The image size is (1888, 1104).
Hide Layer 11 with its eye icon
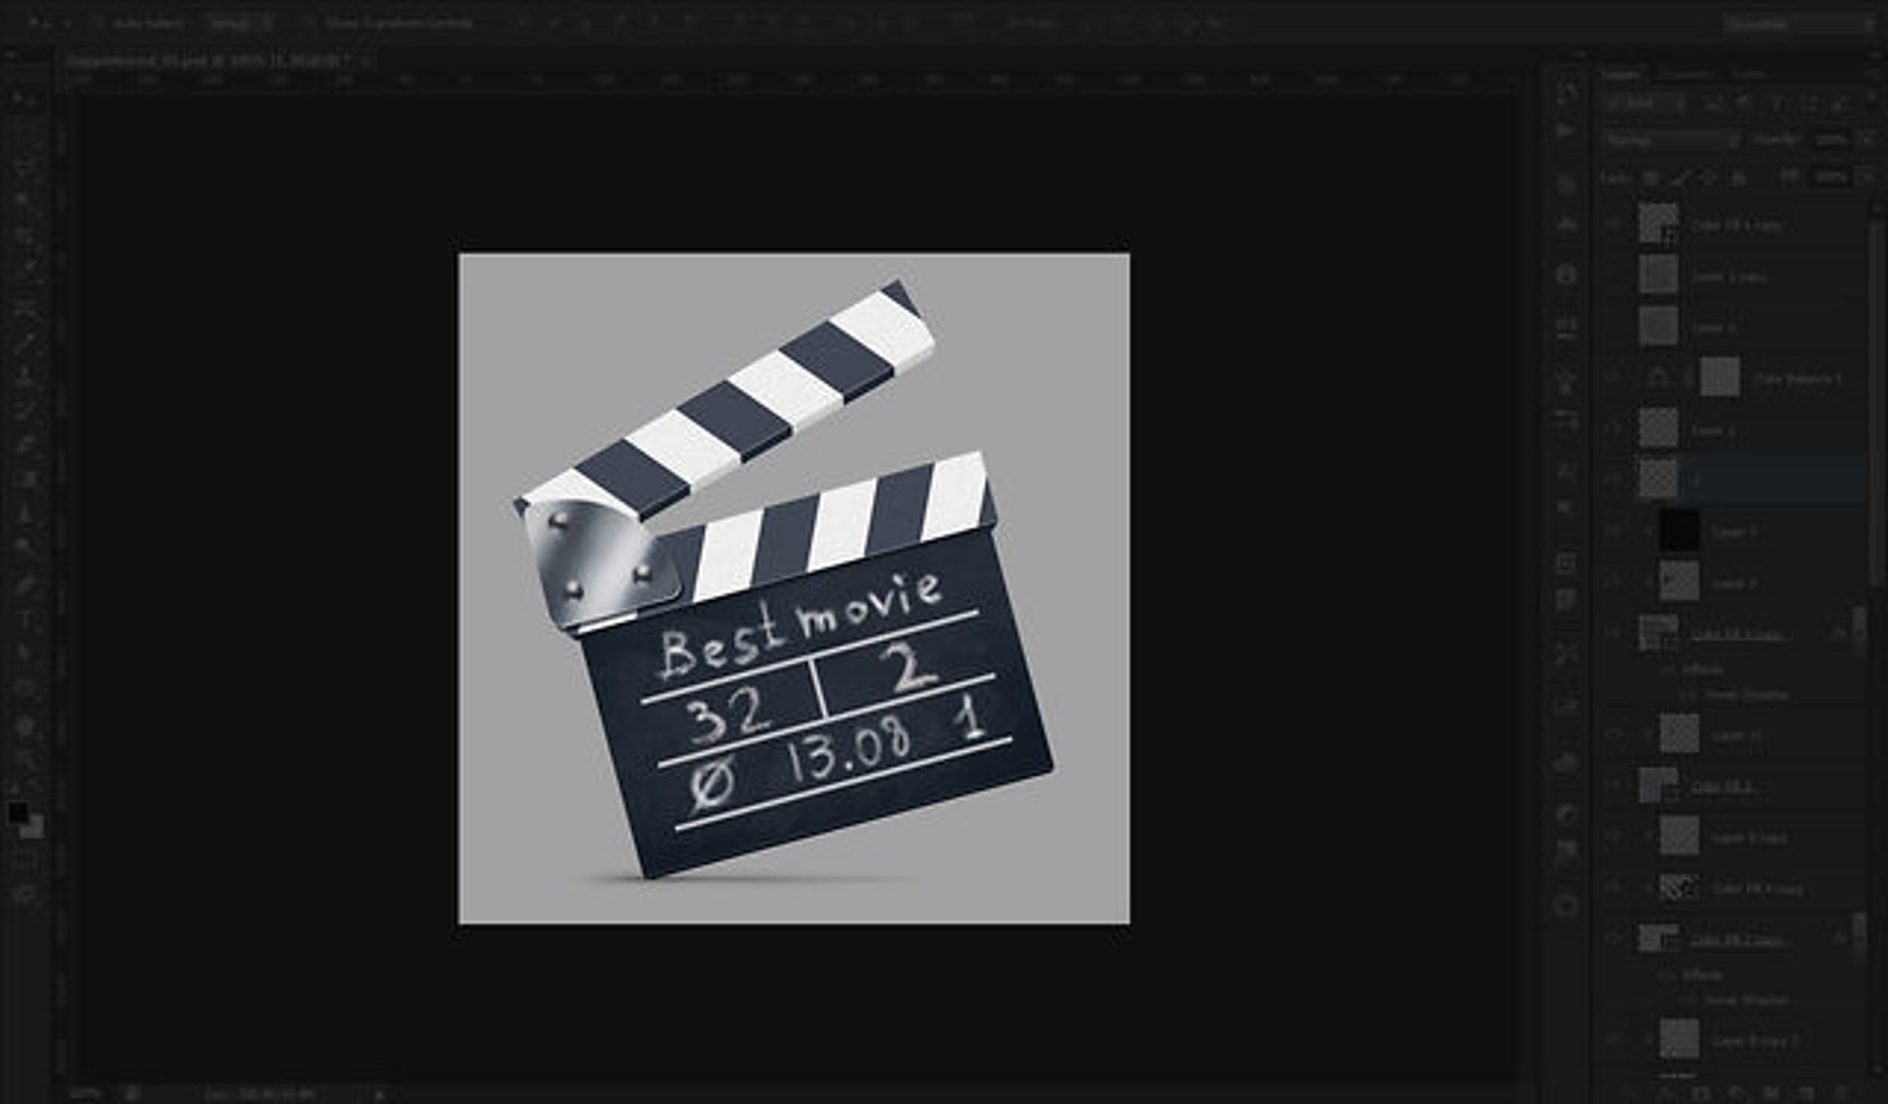click(1613, 735)
